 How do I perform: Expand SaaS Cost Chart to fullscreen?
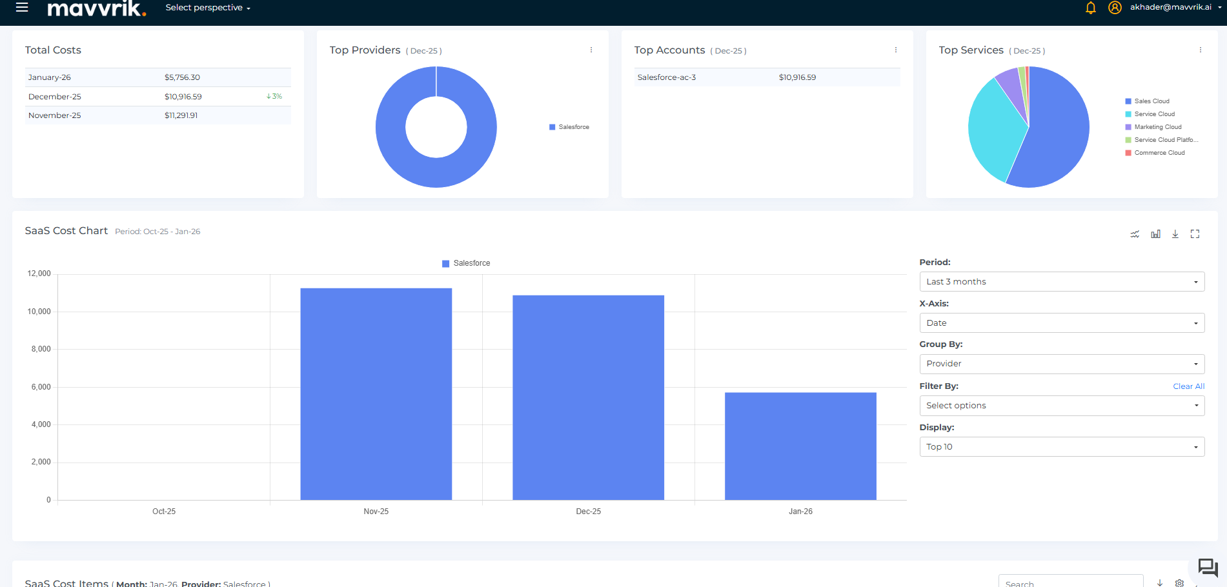(x=1195, y=234)
